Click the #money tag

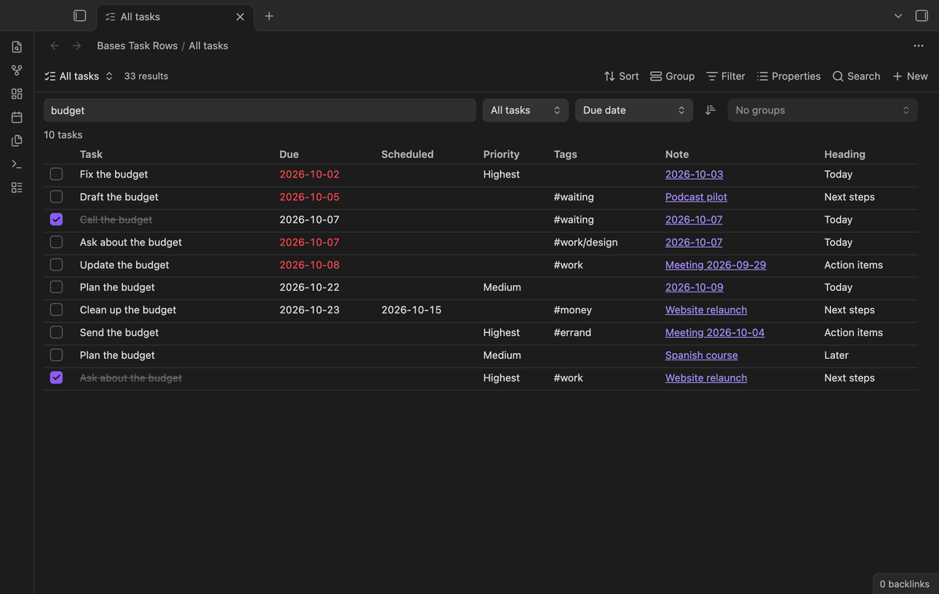click(x=573, y=310)
